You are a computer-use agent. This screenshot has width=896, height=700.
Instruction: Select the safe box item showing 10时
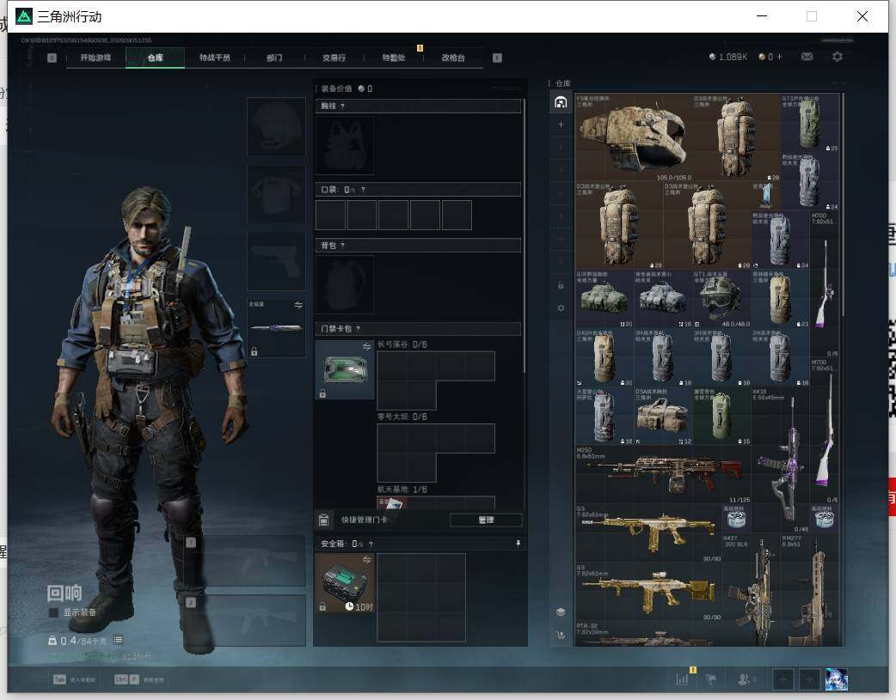pyautogui.click(x=345, y=583)
